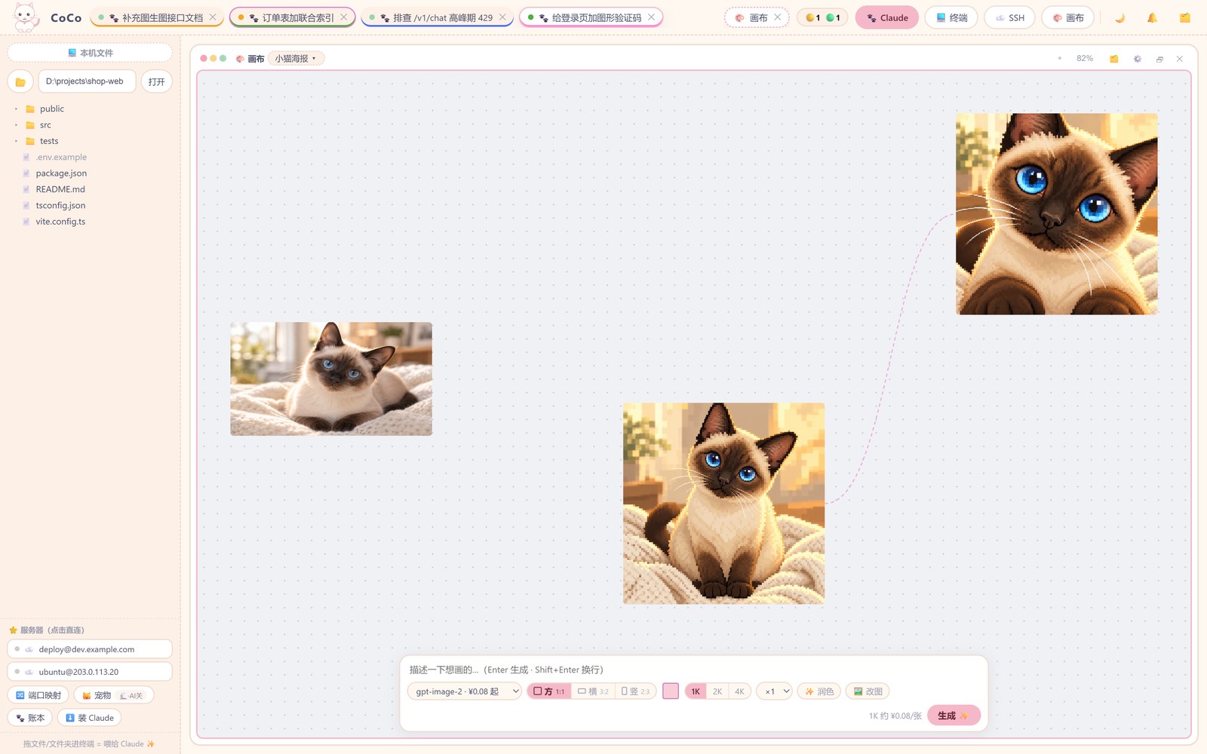The image size is (1207, 754).
Task: Close the 订单表加联合索引 tab
Action: tap(344, 17)
